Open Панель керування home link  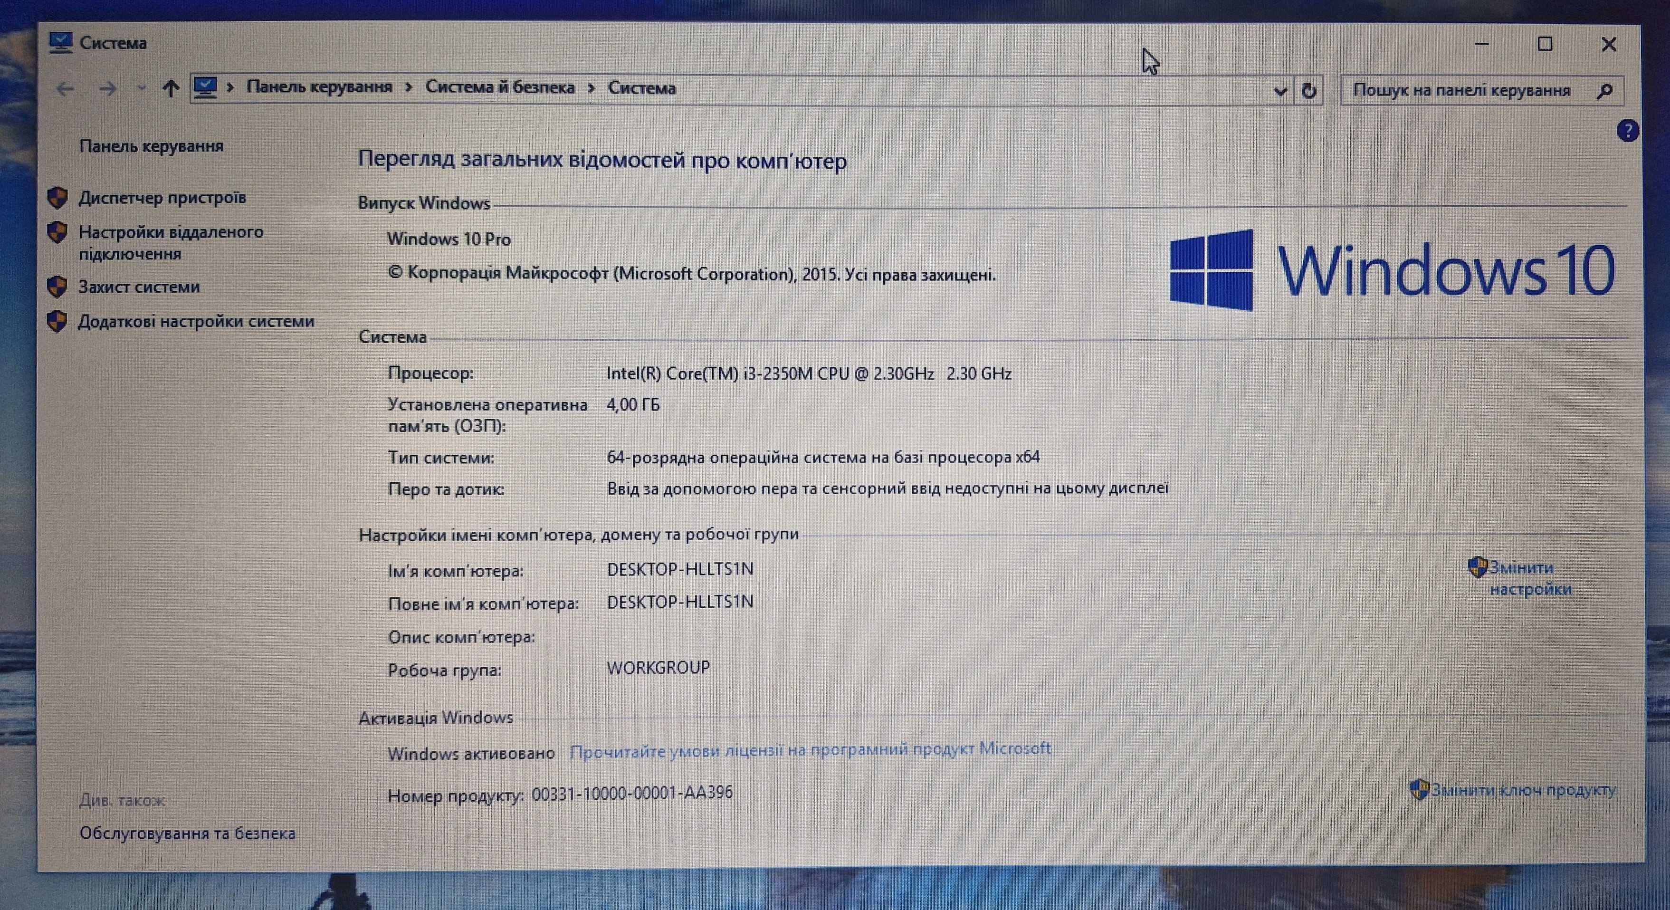point(151,146)
